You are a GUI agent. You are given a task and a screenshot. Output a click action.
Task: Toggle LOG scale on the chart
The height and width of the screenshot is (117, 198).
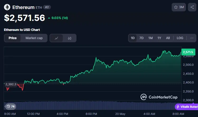point(180,38)
